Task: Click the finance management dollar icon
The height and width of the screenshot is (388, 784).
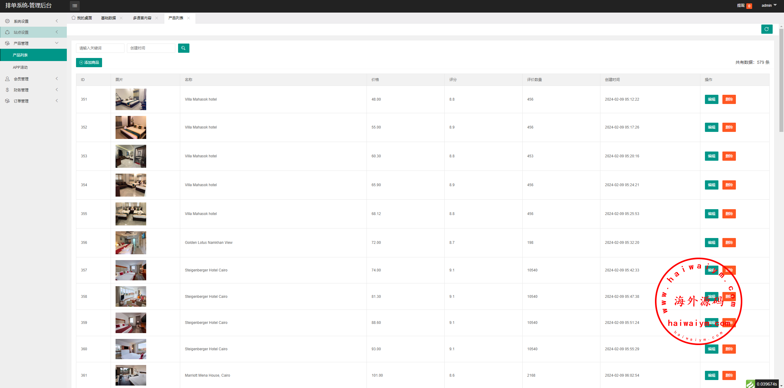Action: 7,90
